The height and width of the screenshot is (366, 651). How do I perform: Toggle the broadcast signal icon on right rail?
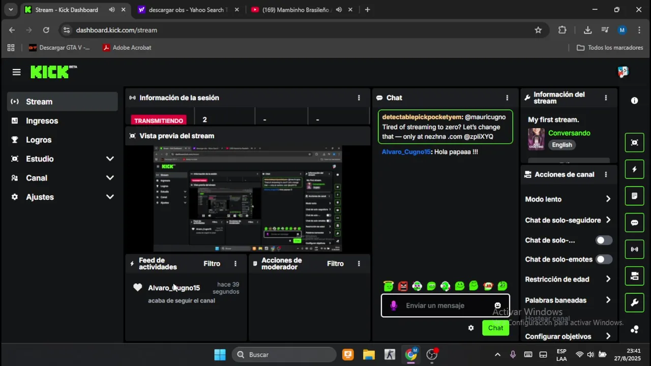pos(634,249)
